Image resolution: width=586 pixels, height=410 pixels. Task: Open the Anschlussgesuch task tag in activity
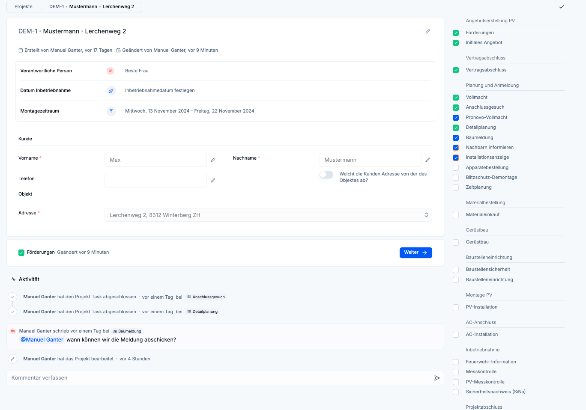click(x=206, y=297)
